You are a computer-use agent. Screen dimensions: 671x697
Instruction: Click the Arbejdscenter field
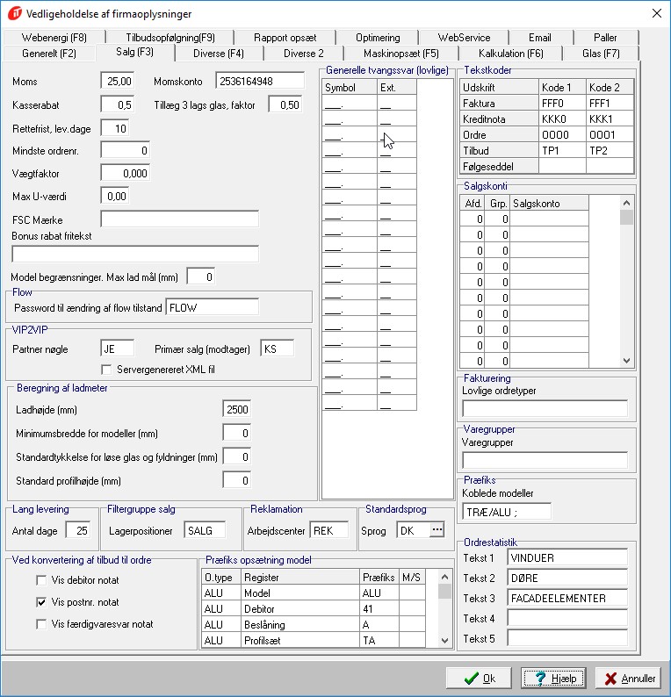tap(329, 530)
